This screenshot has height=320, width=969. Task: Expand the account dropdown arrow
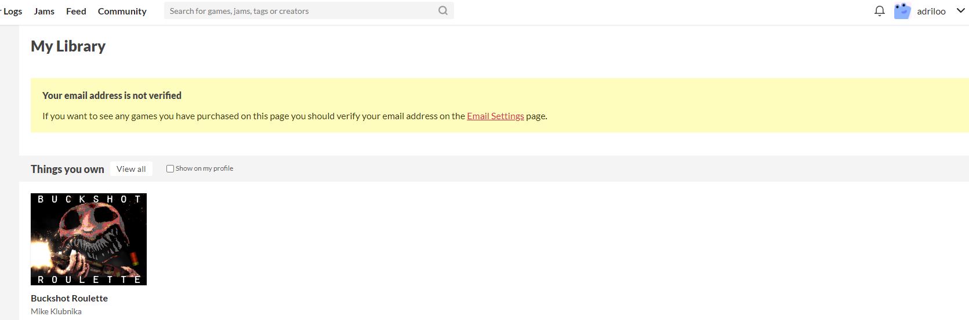(x=960, y=11)
